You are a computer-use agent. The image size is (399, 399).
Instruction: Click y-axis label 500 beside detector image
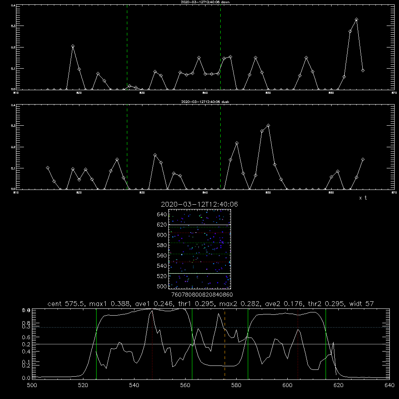[162, 286]
